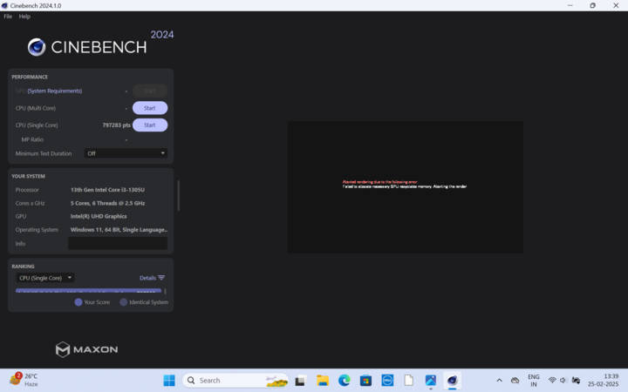Open ranking Details view
Image resolution: width=628 pixels, height=392 pixels.
147,278
